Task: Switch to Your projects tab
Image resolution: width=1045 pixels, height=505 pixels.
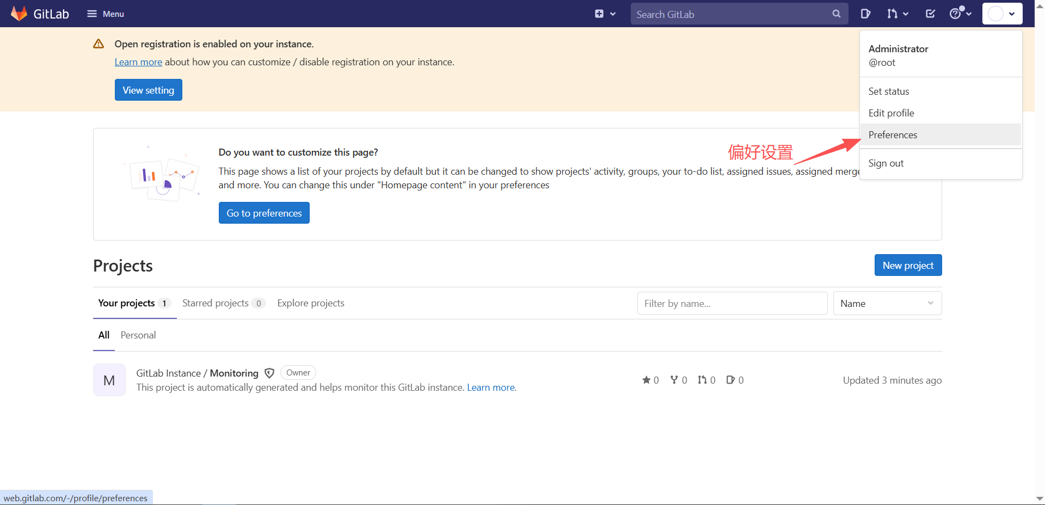Action: tap(134, 303)
